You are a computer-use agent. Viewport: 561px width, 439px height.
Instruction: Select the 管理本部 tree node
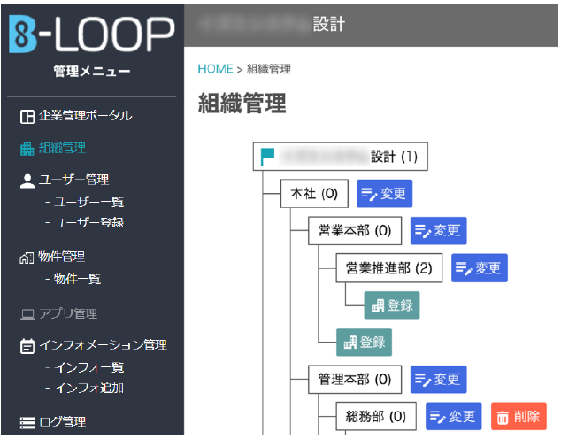pos(354,379)
